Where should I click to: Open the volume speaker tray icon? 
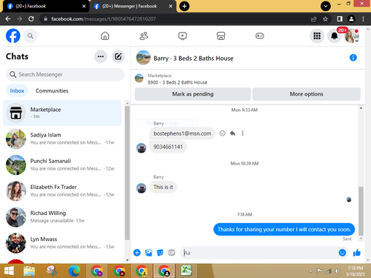pos(337,271)
